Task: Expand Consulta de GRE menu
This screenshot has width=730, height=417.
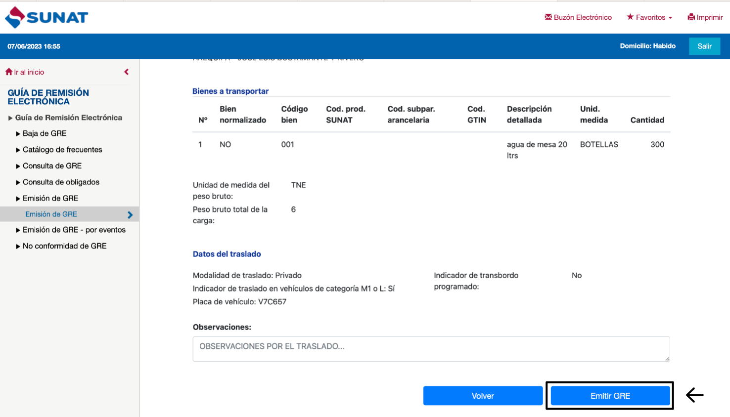Action: [x=52, y=166]
